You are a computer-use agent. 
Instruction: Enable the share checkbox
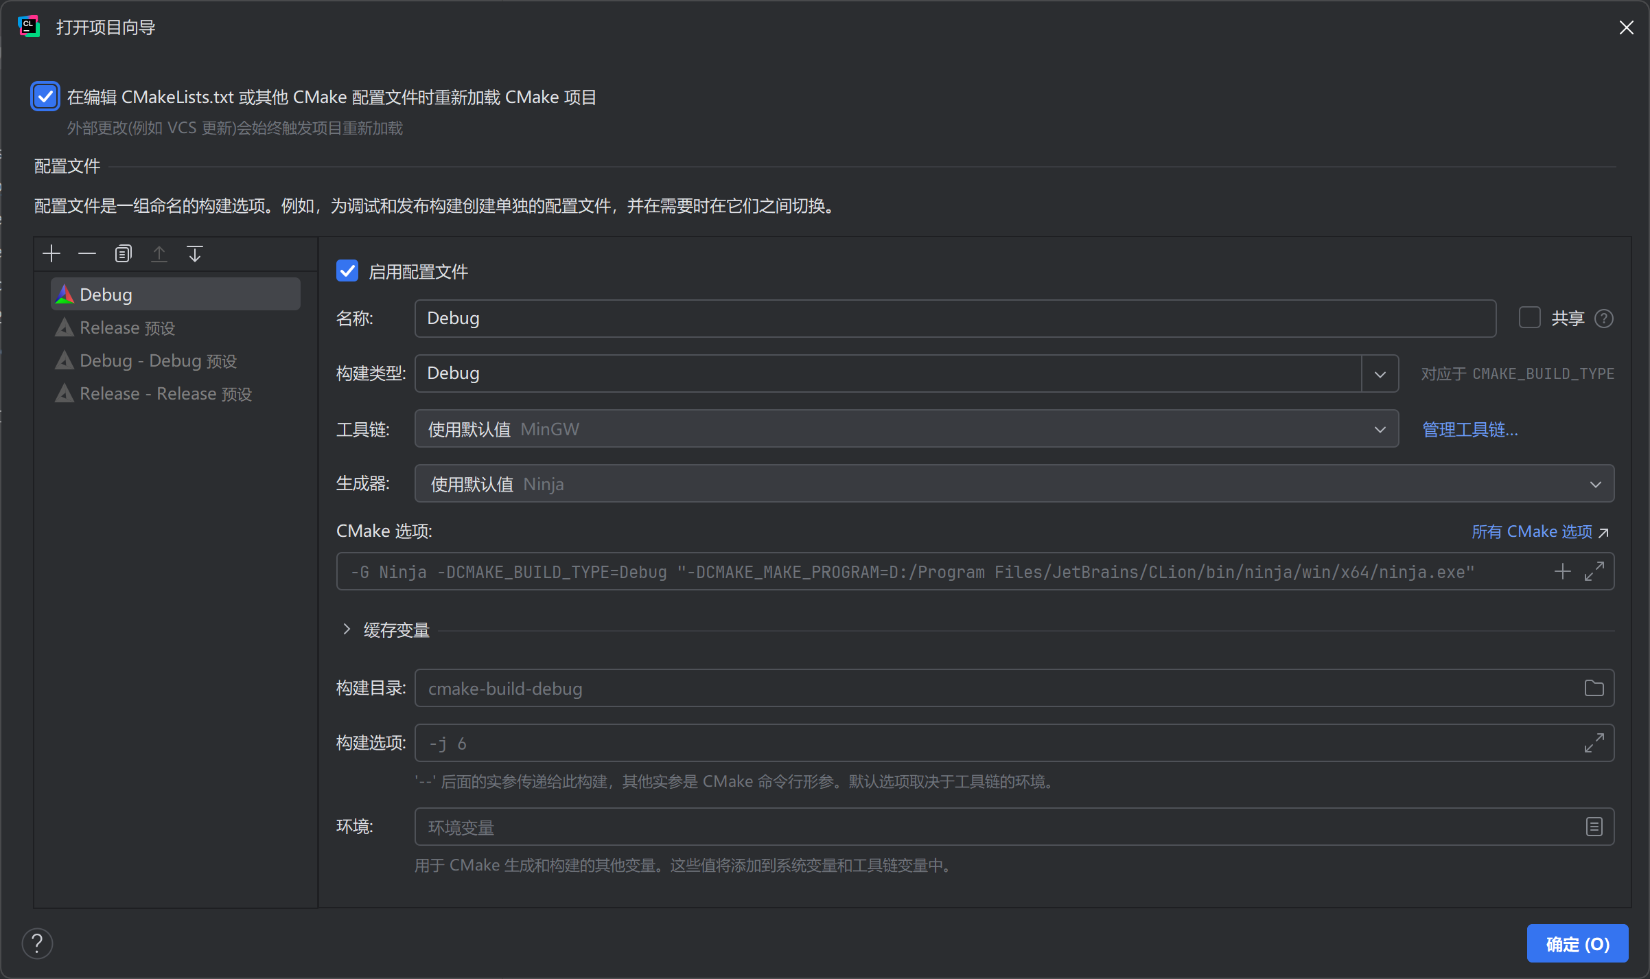click(x=1530, y=318)
